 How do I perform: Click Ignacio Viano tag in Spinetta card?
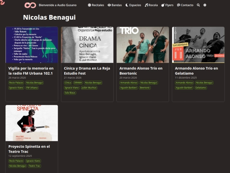33,161
